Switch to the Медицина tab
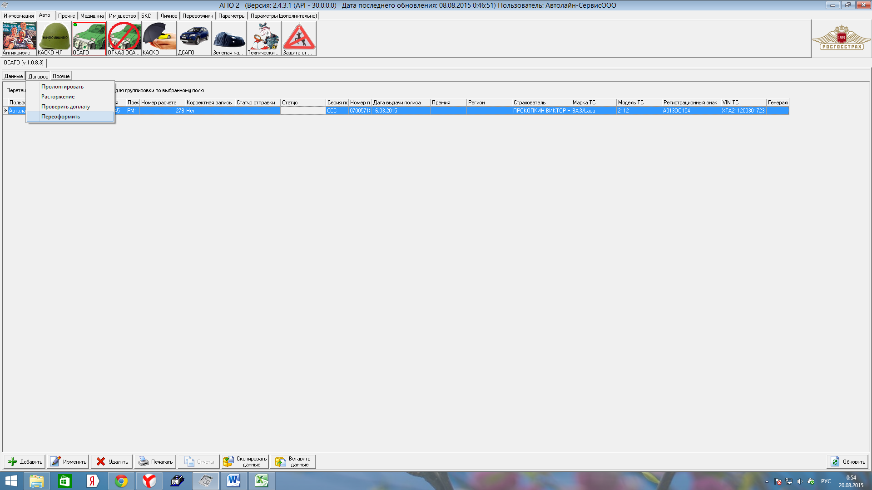Viewport: 872px width, 490px height. tap(92, 16)
